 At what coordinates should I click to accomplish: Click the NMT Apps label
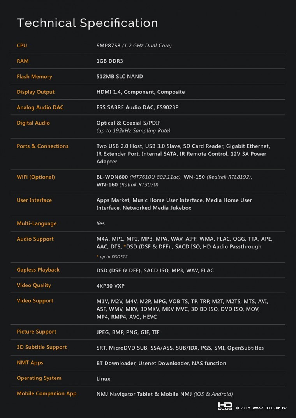click(30, 363)
